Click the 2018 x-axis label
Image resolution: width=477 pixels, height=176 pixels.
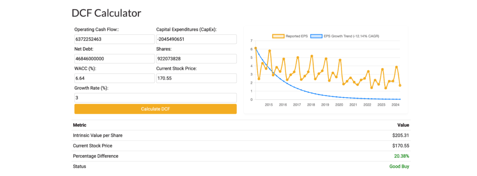tap(311, 105)
